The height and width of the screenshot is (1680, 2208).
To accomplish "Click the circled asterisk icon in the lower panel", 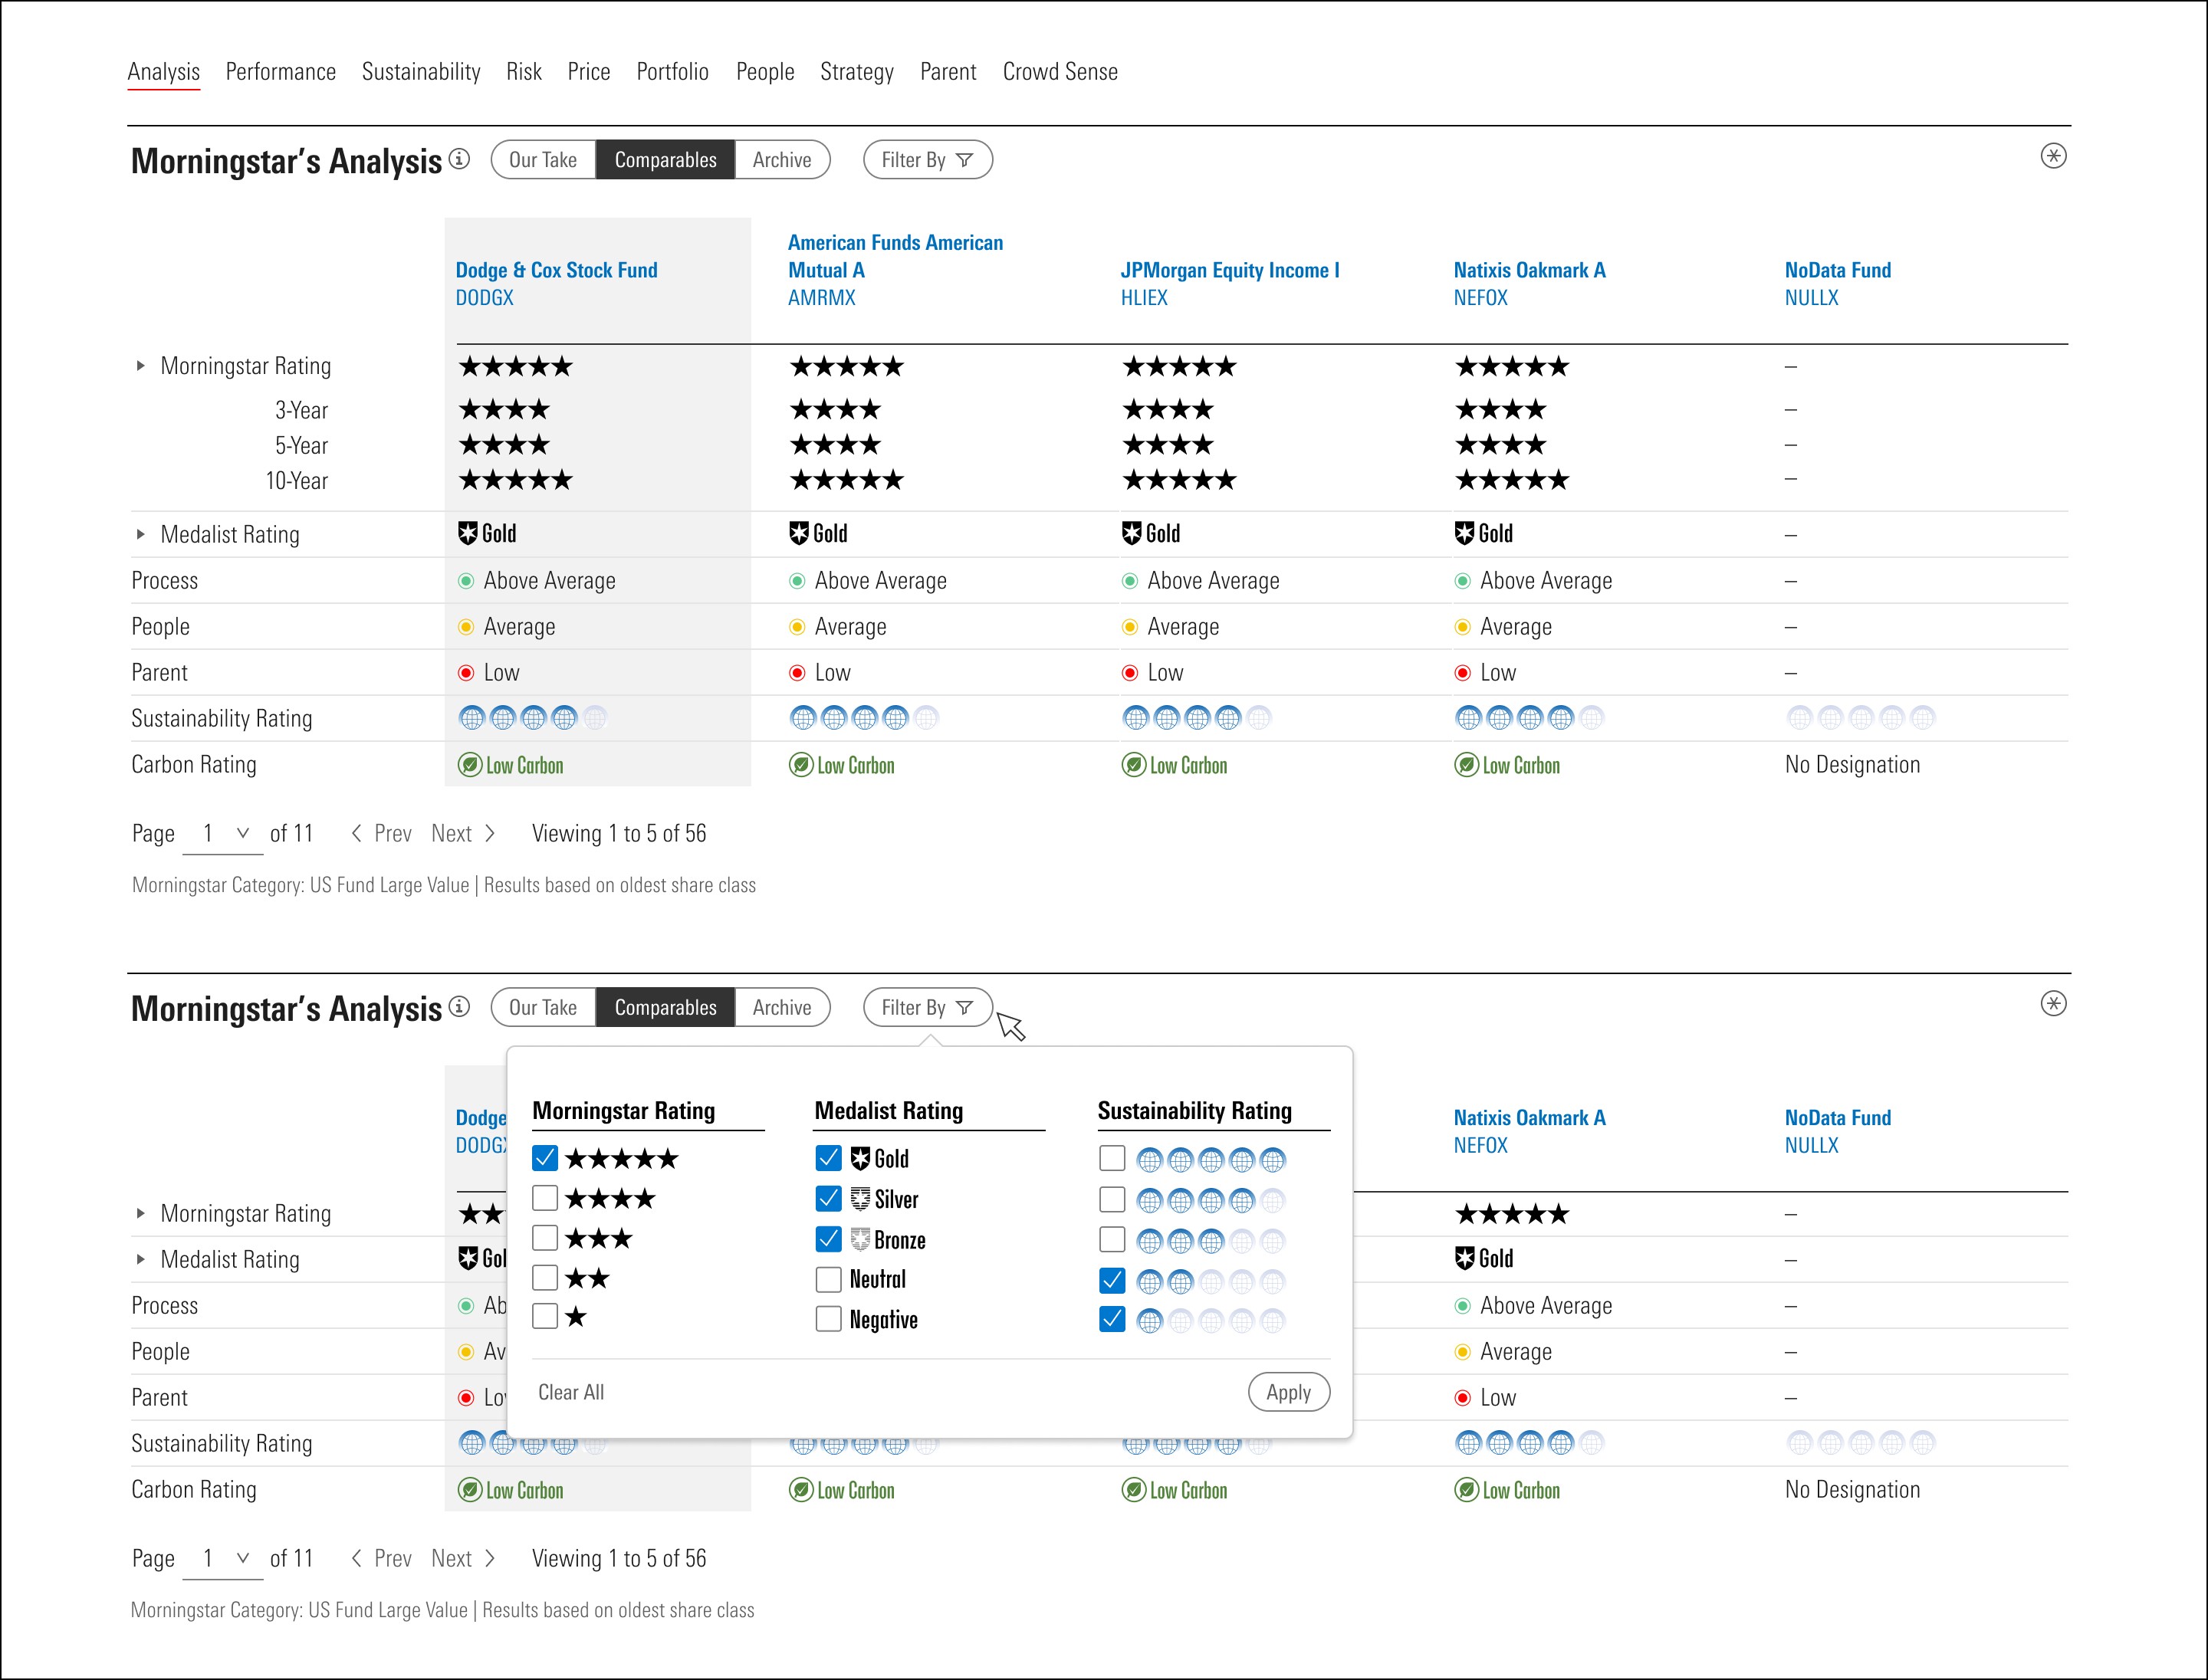I will point(2053,1003).
